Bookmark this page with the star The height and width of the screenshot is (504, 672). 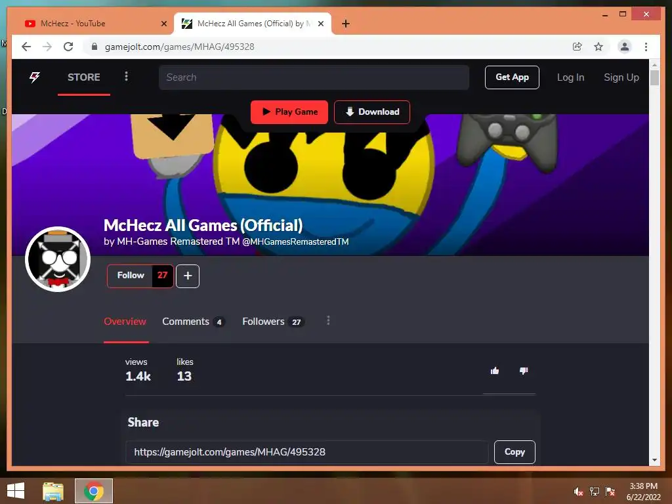(x=598, y=47)
